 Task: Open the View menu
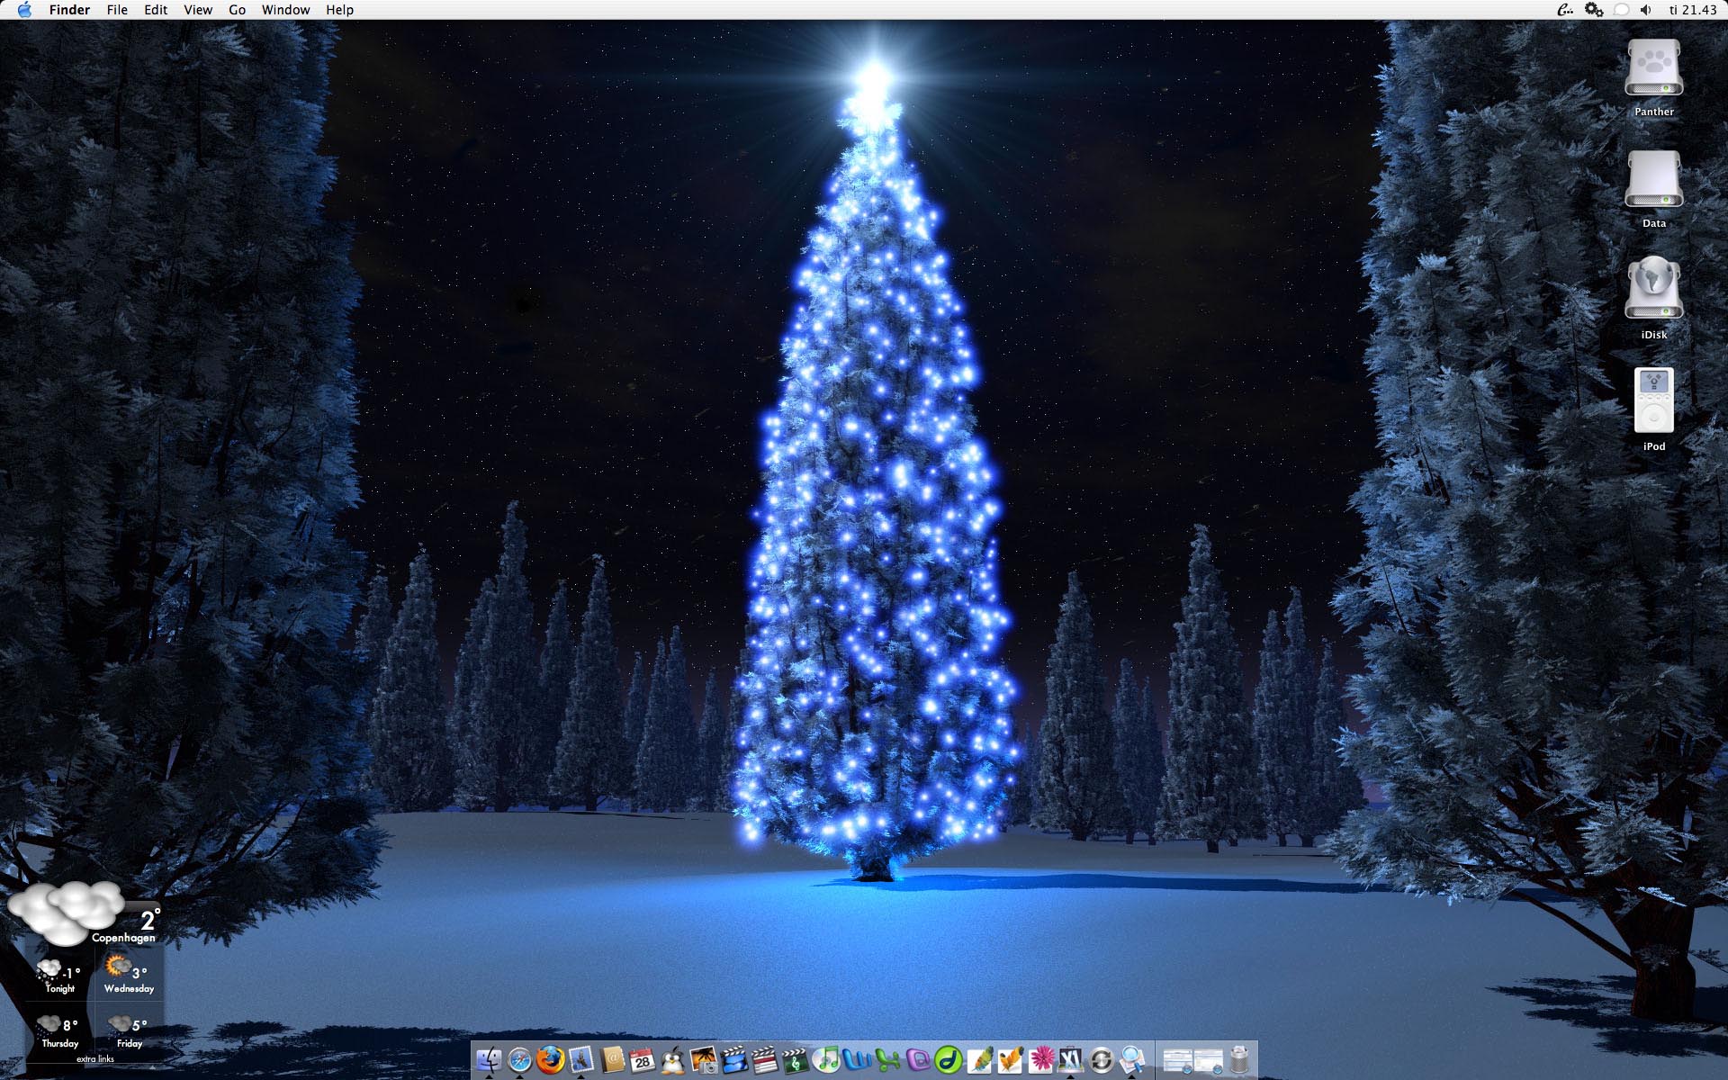pyautogui.click(x=198, y=10)
